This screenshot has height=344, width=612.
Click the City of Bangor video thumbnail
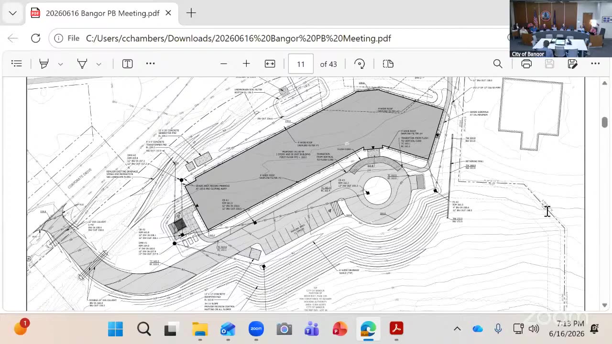[x=560, y=29]
